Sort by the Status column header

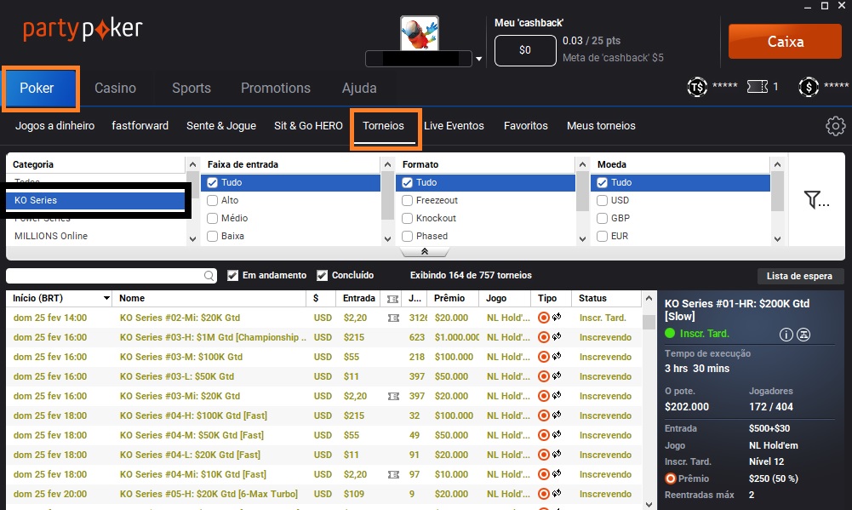(592, 298)
